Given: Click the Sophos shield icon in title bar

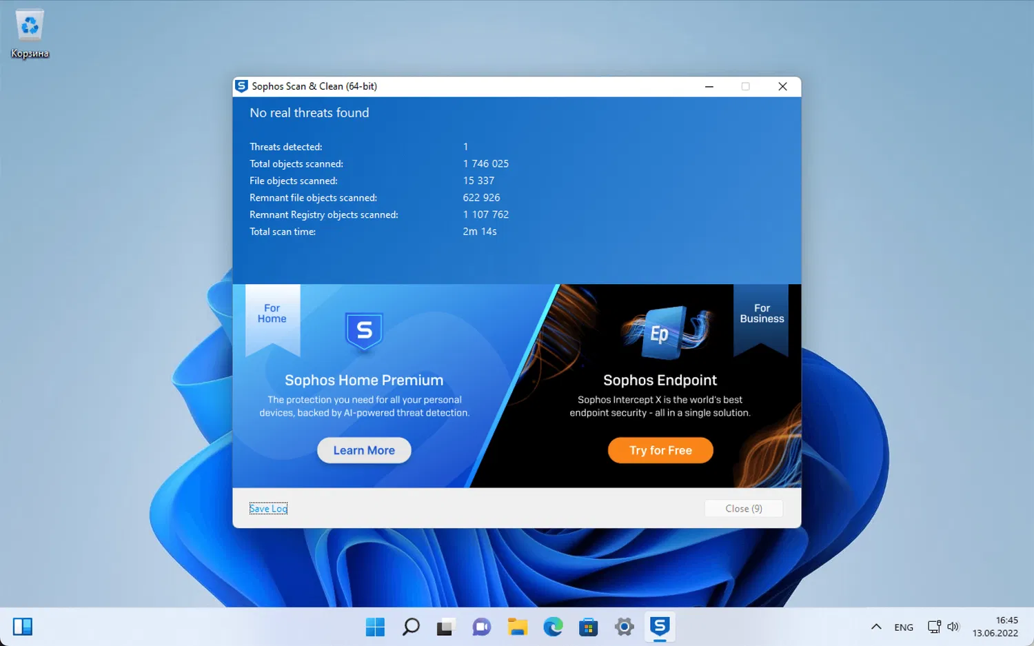Looking at the screenshot, I should [241, 86].
